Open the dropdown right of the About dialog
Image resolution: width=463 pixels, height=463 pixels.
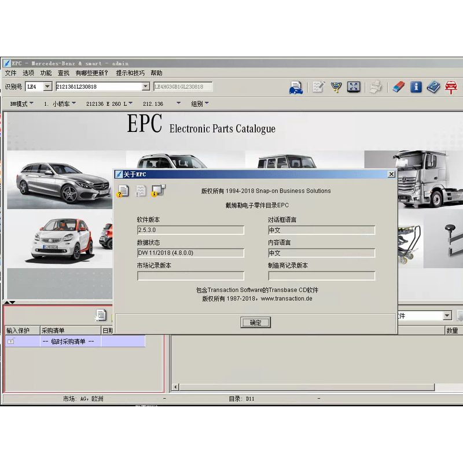pyautogui.click(x=447, y=315)
